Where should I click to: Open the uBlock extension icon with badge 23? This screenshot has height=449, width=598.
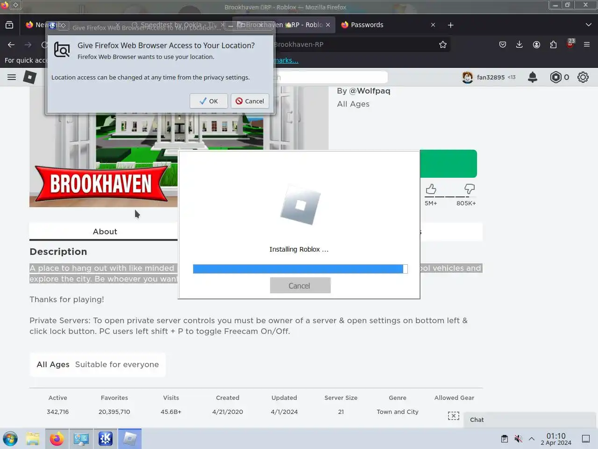[570, 44]
